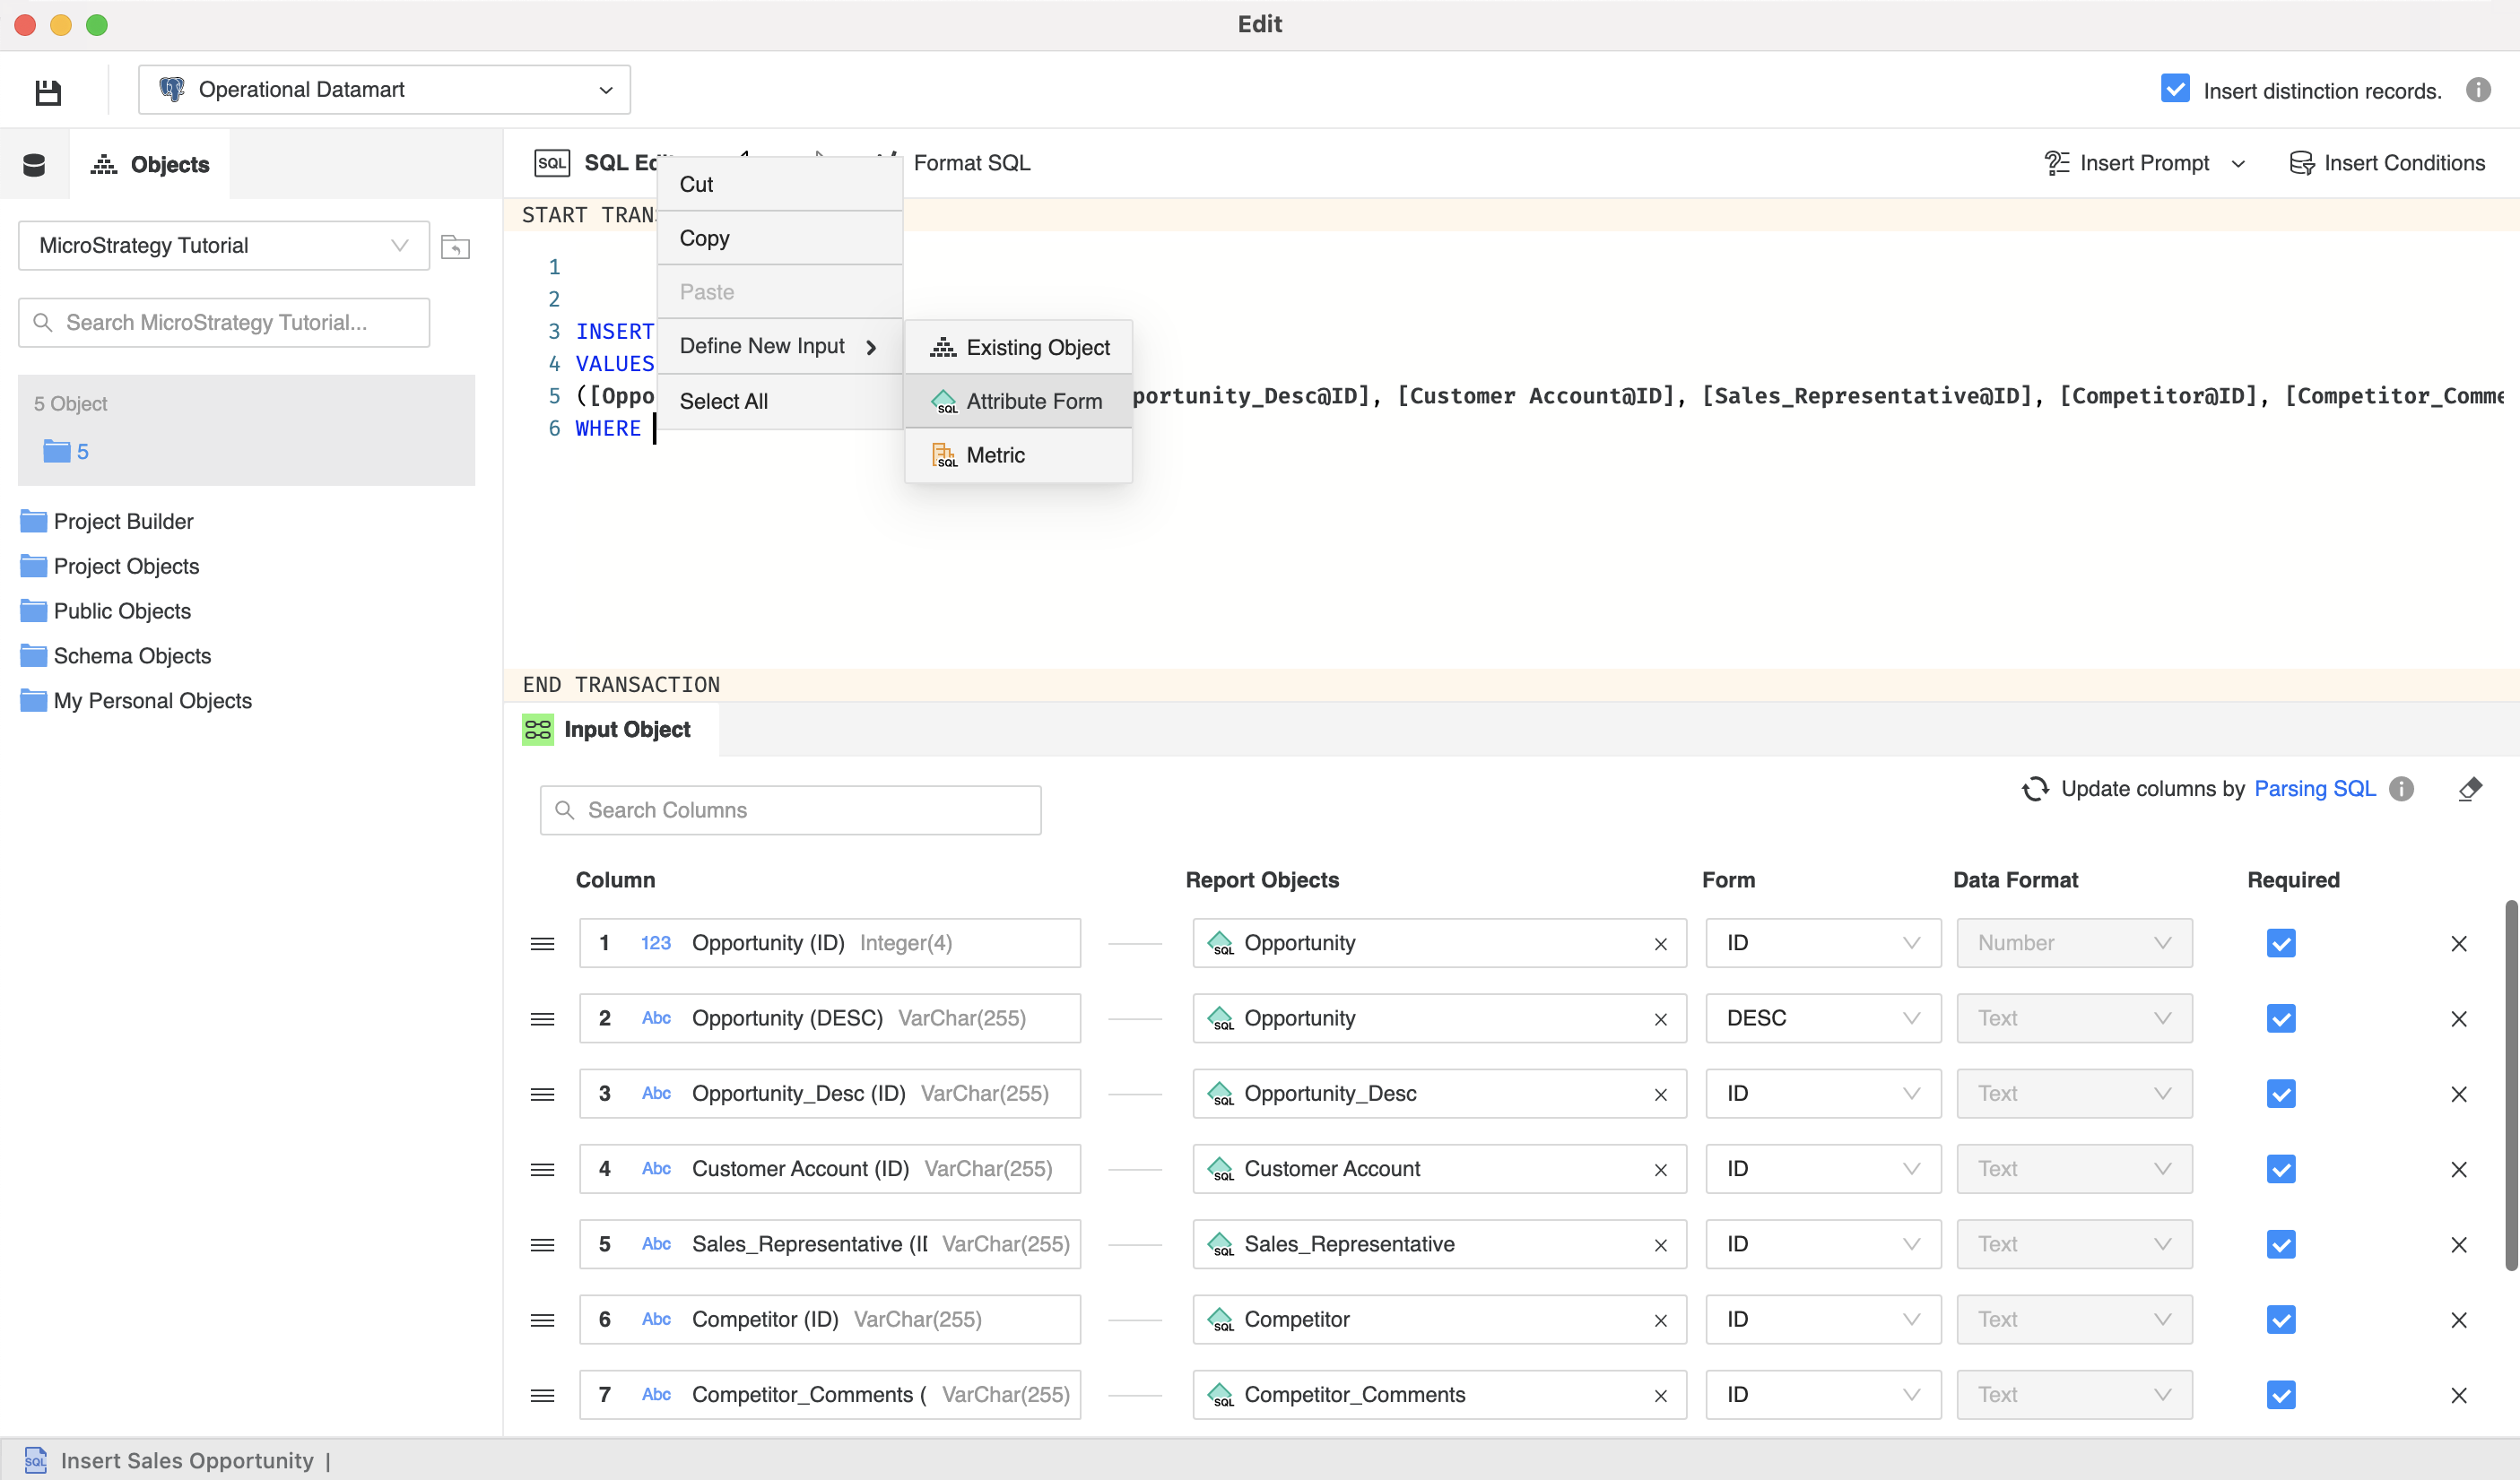Click Insert Conditions button
The image size is (2520, 1480).
pos(2386,163)
